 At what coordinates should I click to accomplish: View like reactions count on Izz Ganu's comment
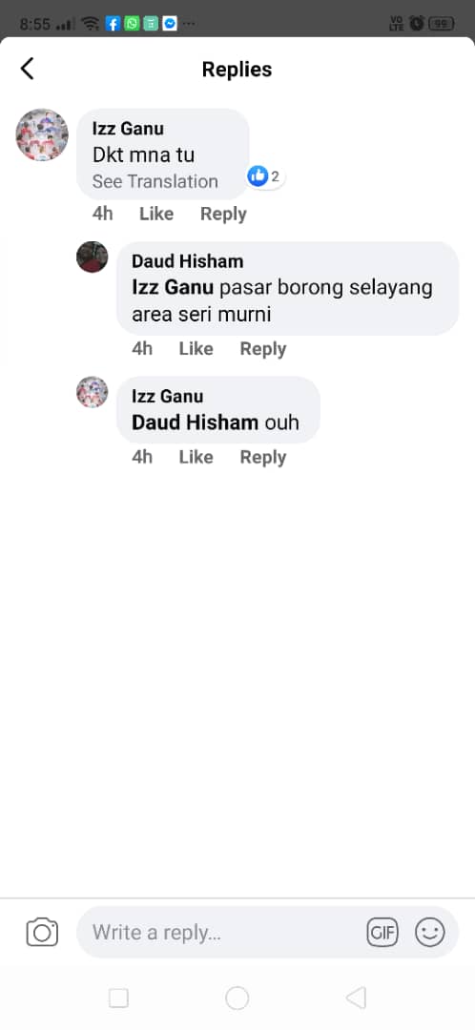point(265,176)
